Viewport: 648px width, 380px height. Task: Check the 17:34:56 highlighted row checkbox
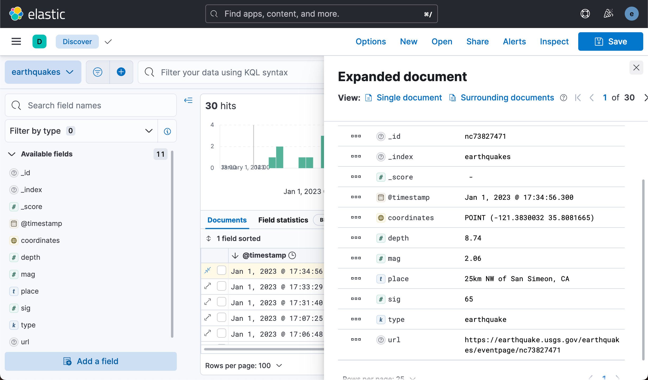[x=221, y=271]
